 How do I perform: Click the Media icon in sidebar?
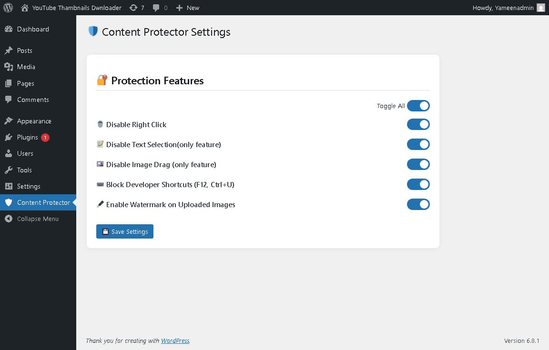point(9,67)
